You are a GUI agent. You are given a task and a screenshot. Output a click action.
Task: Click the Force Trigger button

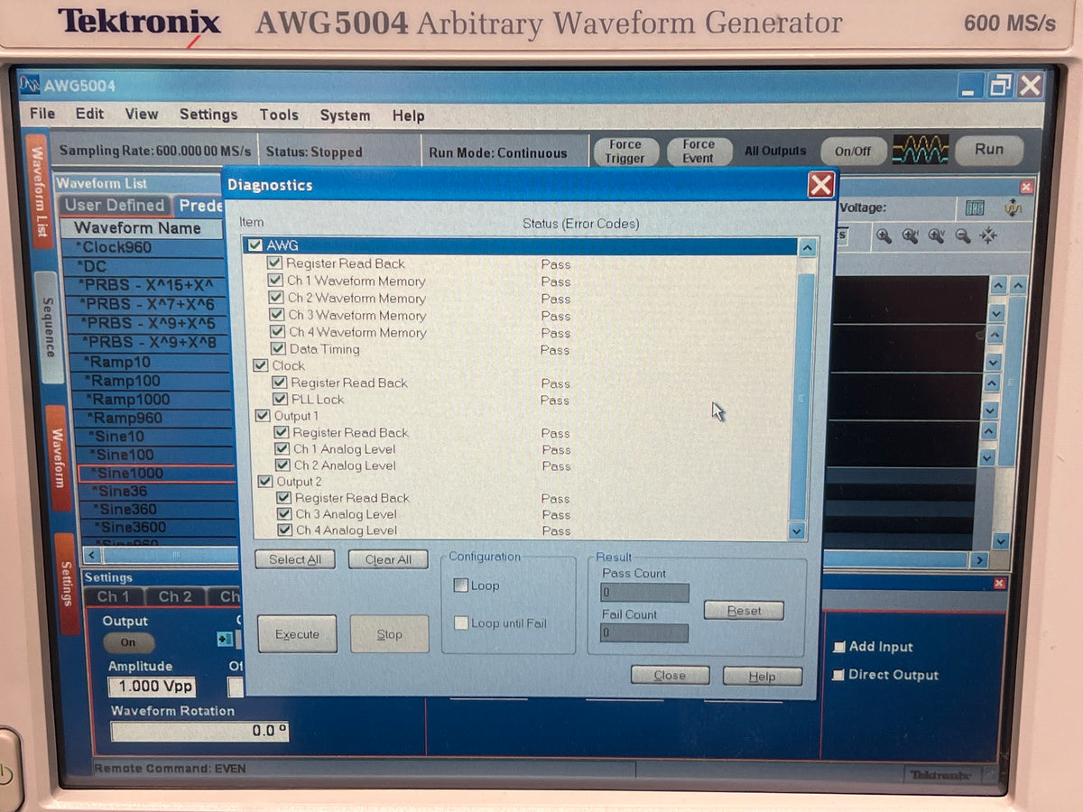tap(625, 151)
